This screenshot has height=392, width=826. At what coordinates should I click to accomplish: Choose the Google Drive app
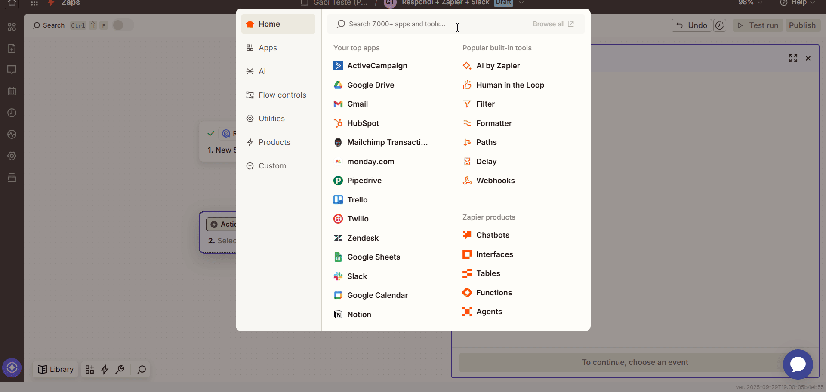(x=364, y=85)
